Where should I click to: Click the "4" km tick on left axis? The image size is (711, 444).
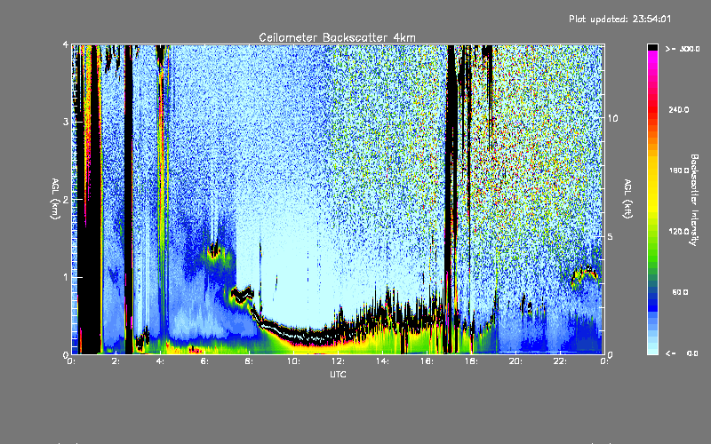click(66, 44)
